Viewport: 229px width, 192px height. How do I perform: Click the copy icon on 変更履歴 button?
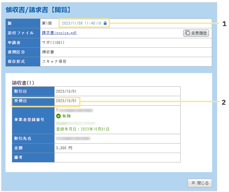tap(187, 33)
